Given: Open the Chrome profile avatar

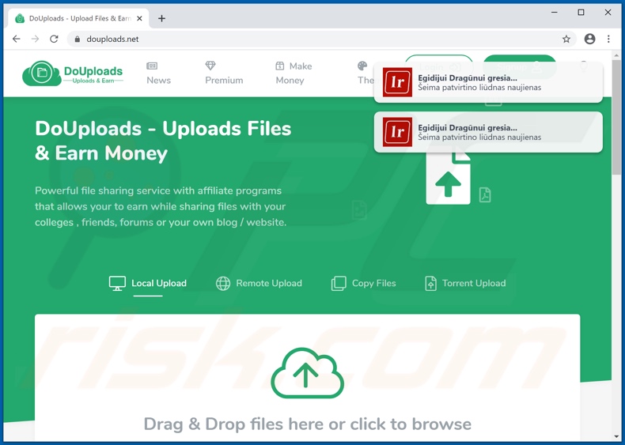Looking at the screenshot, I should point(589,39).
